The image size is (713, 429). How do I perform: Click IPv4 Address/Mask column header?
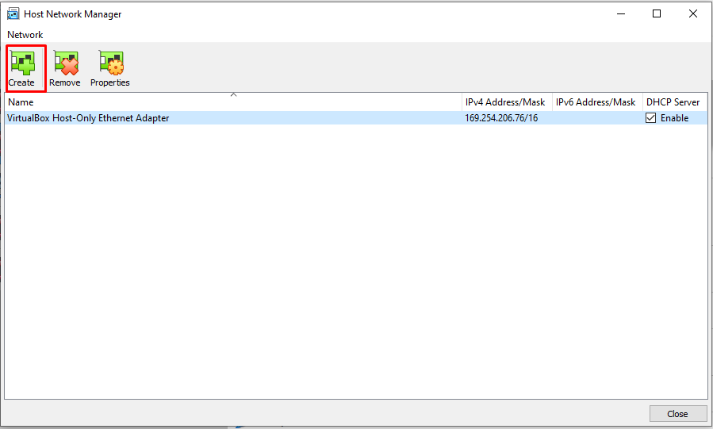click(507, 102)
